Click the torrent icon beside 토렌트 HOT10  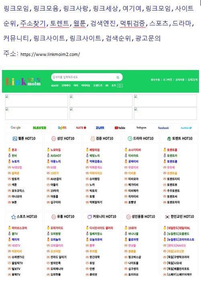click(169, 139)
